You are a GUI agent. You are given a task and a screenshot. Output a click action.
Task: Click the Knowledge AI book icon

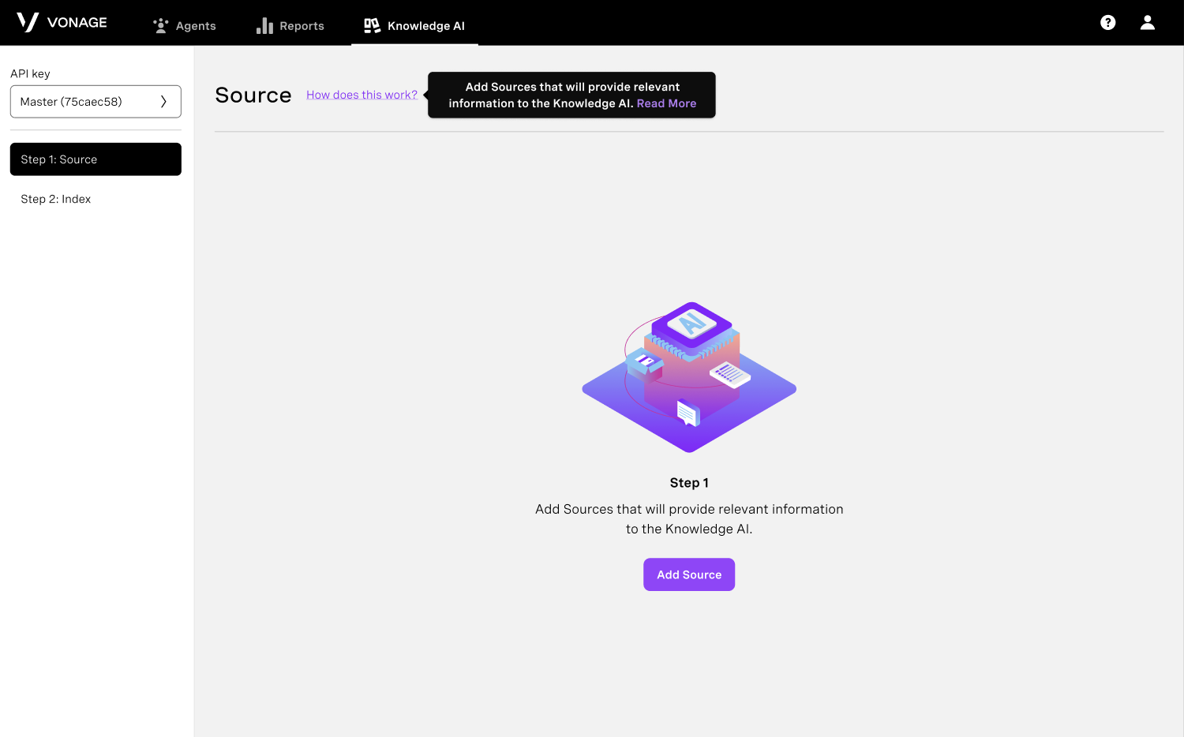(x=372, y=26)
